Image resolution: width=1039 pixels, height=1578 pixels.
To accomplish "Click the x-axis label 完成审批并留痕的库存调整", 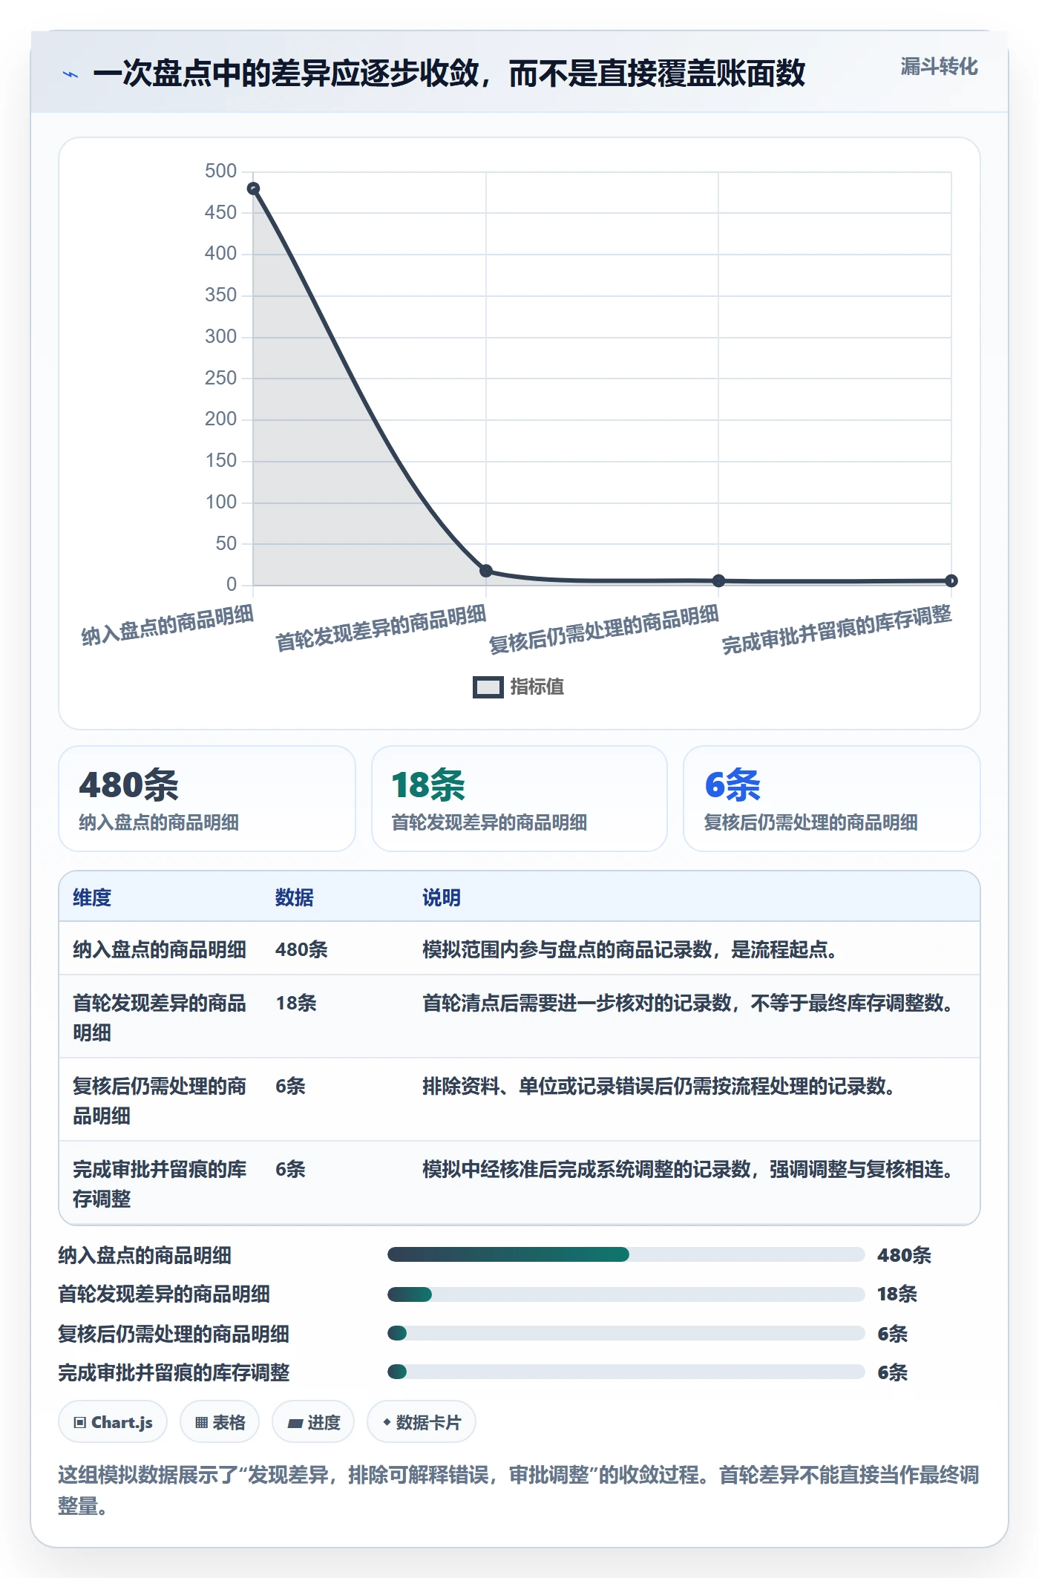I will (836, 629).
